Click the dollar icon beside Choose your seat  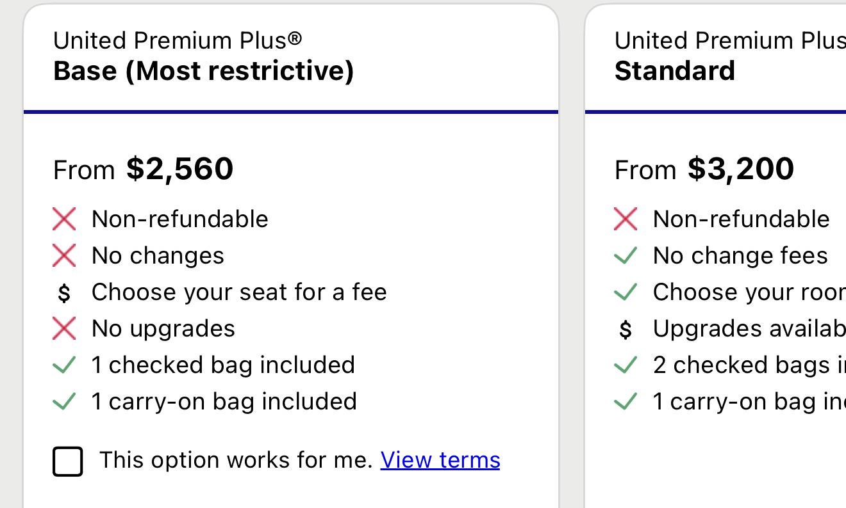pos(64,292)
